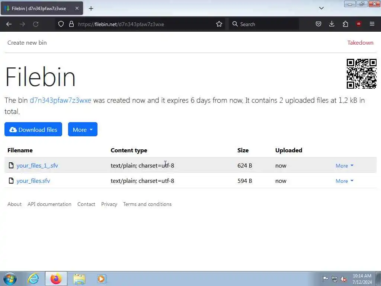
Task: Click the Firefox taskbar icon
Action: pos(56,279)
